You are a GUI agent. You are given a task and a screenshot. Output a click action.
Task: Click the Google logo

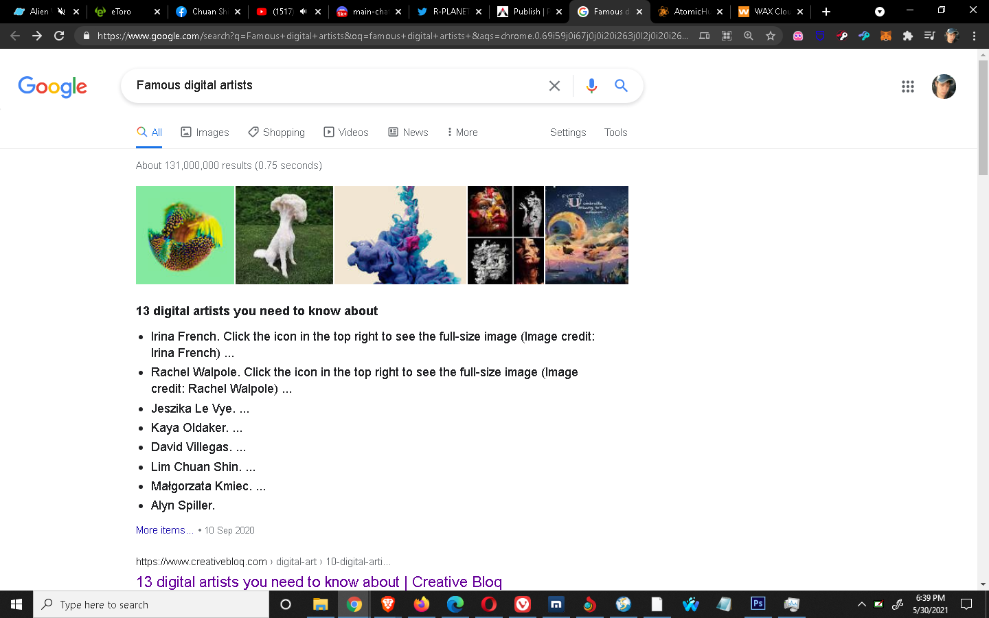[x=52, y=87]
